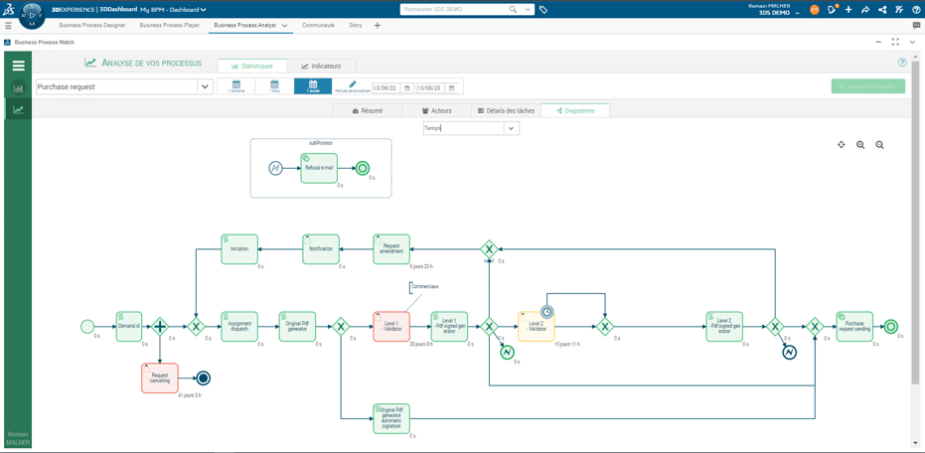The image size is (925, 453).
Task: Expand the Purchase request process dropdown
Action: click(x=205, y=86)
